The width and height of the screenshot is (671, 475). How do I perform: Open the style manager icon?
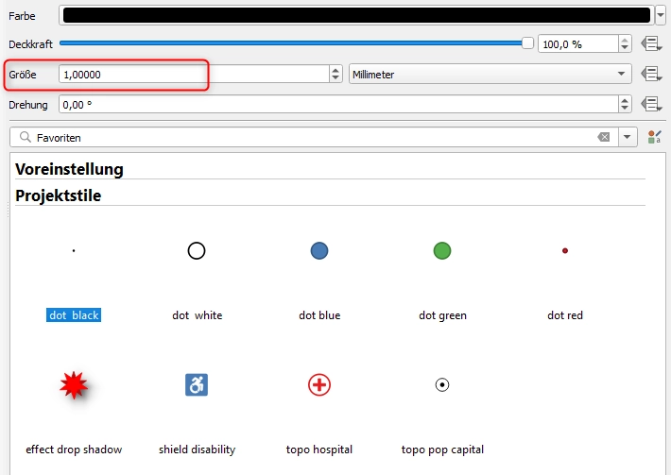point(654,137)
